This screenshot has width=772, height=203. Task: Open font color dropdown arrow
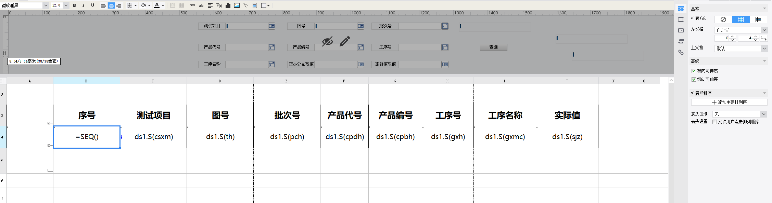click(x=163, y=5)
